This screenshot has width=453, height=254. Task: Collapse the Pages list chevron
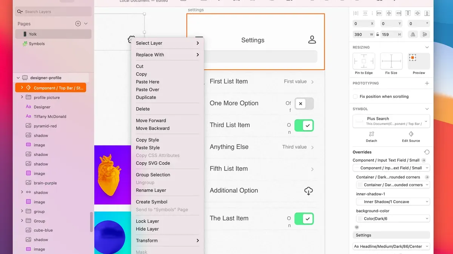[x=86, y=24]
